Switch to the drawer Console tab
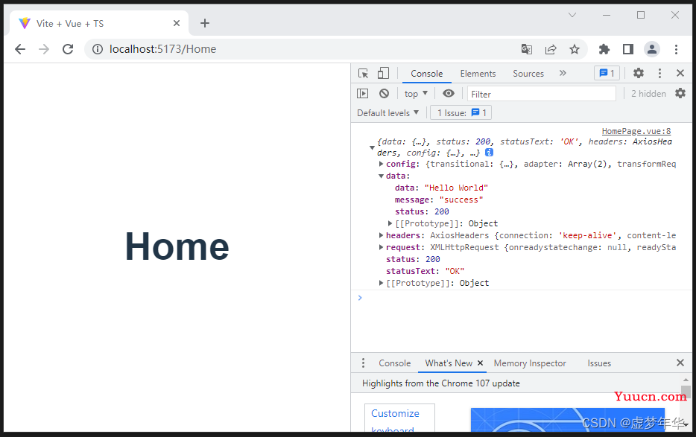Image resolution: width=696 pixels, height=437 pixels. [x=395, y=363]
